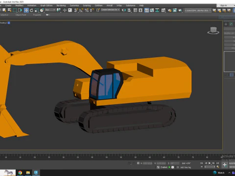235x176 pixels.
Task: Click Use Pivot Point Center icon
Action: click(58, 10)
